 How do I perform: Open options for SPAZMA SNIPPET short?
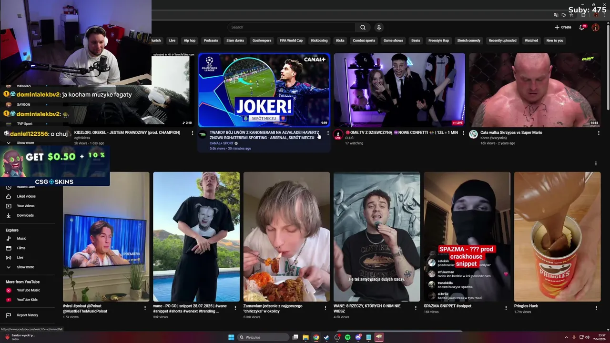click(506, 308)
